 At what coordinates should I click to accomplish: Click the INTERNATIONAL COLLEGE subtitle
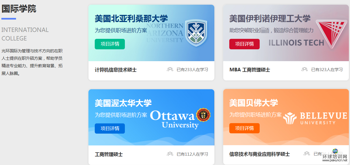tap(25, 34)
